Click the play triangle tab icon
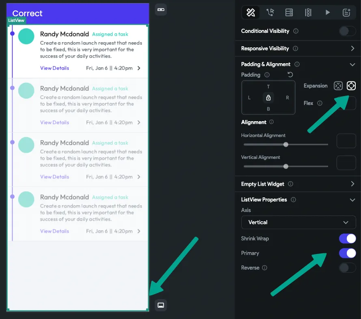This screenshot has width=361, height=319. pyautogui.click(x=328, y=13)
